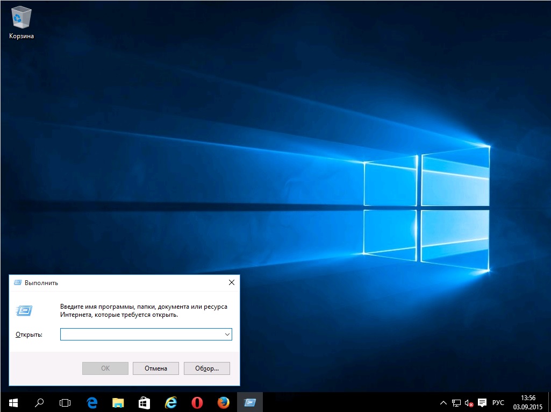Open the Windows Start menu
The width and height of the screenshot is (551, 412).
point(13,402)
